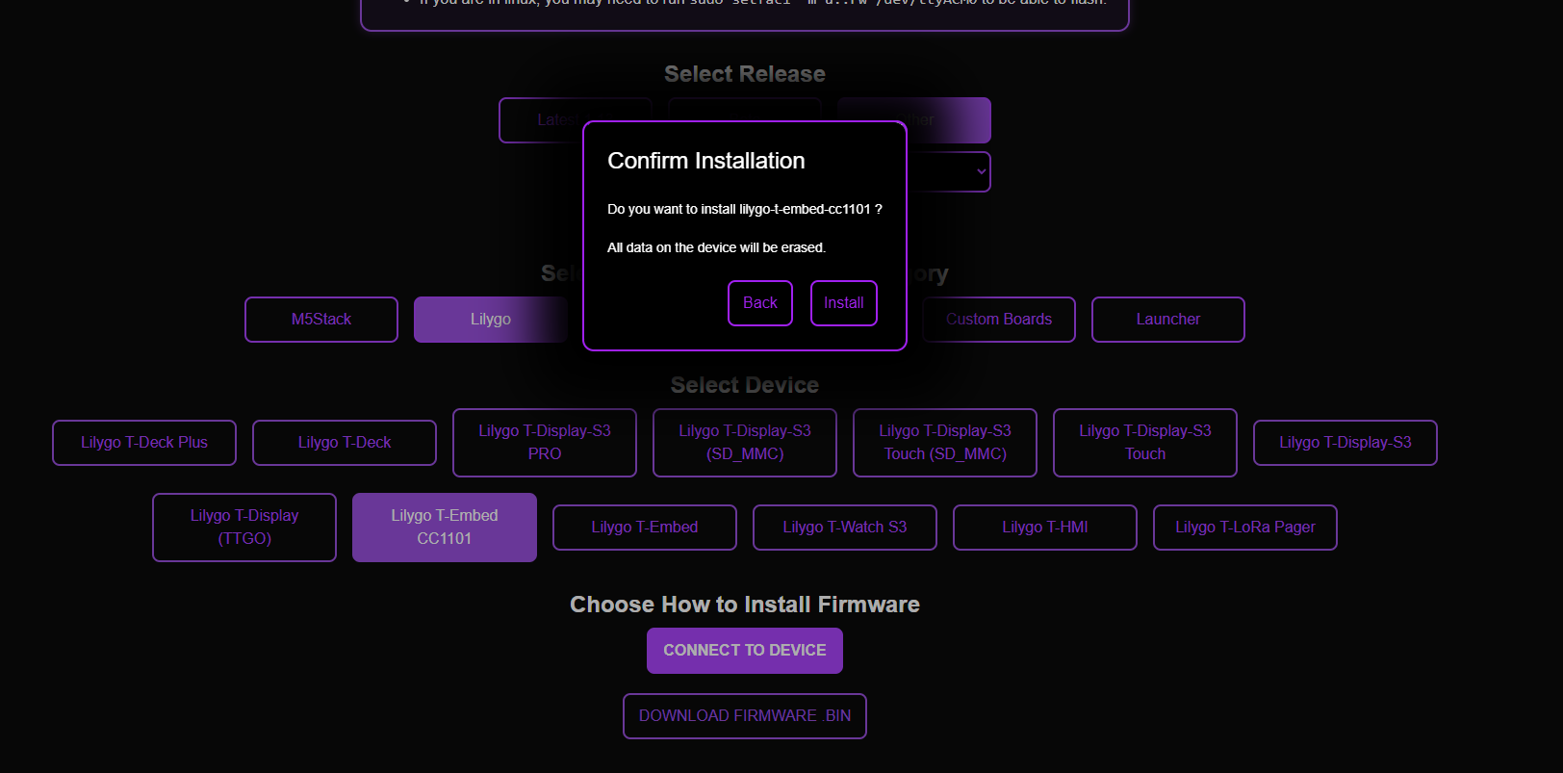The height and width of the screenshot is (773, 1563).
Task: Click CONNECT TO DEVICE button
Action: 745,651
